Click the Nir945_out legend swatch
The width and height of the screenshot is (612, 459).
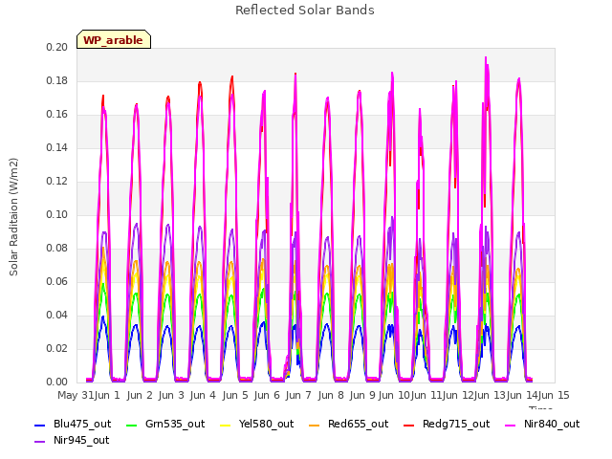(x=40, y=441)
